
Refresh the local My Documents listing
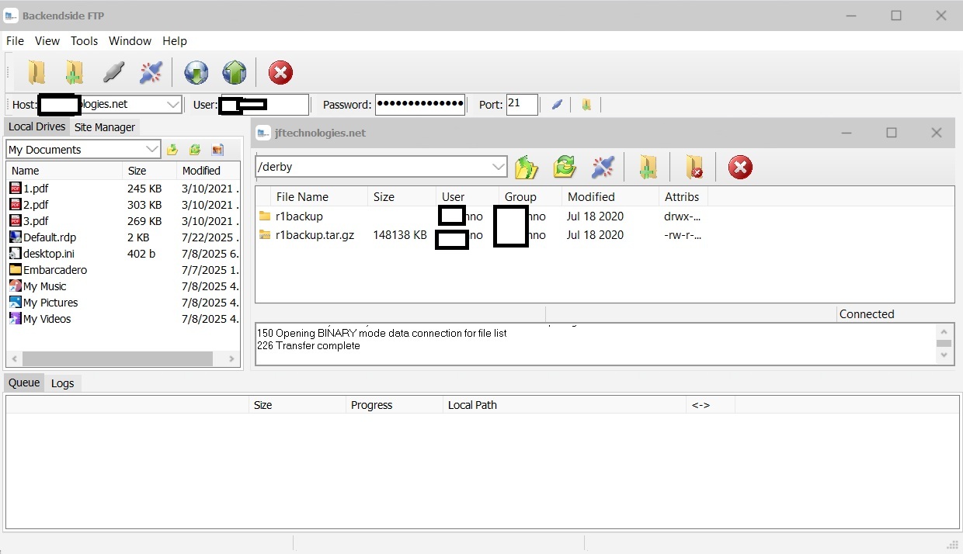[x=194, y=149]
